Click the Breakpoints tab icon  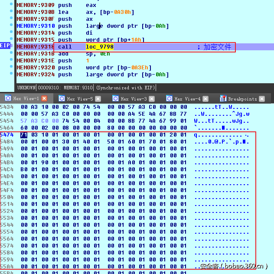point(223,99)
